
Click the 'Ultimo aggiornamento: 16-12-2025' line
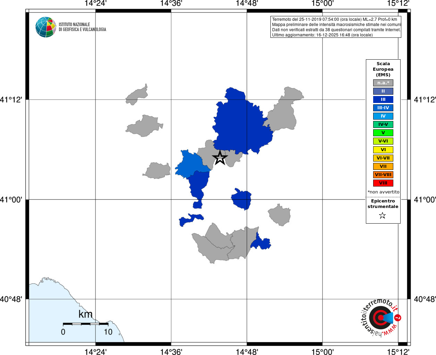click(322, 35)
